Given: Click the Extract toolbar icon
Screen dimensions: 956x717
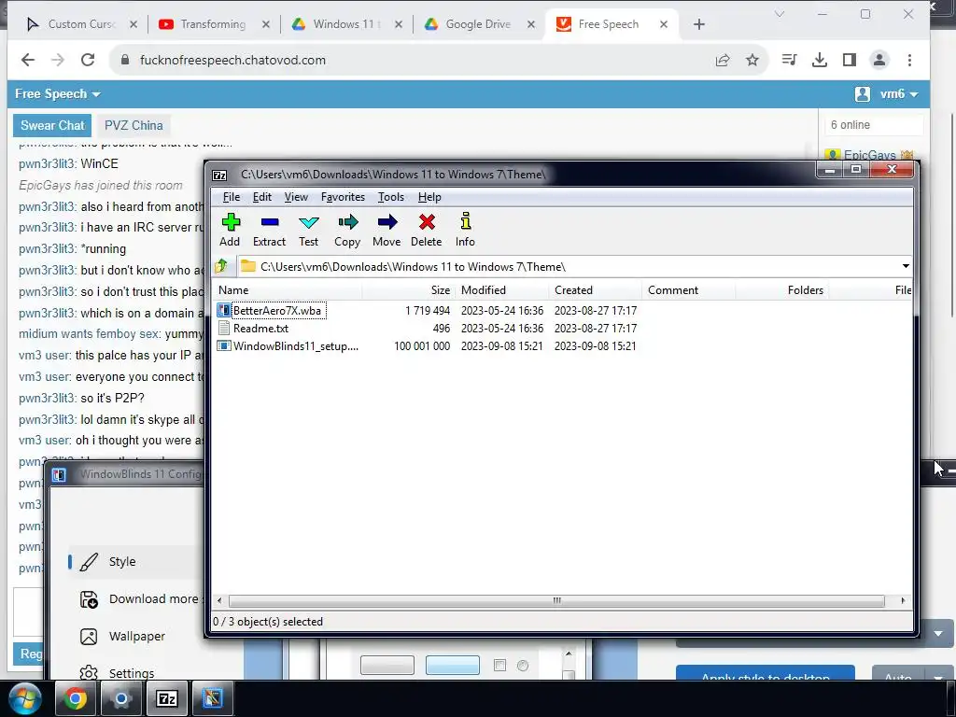Looking at the screenshot, I should 269,230.
